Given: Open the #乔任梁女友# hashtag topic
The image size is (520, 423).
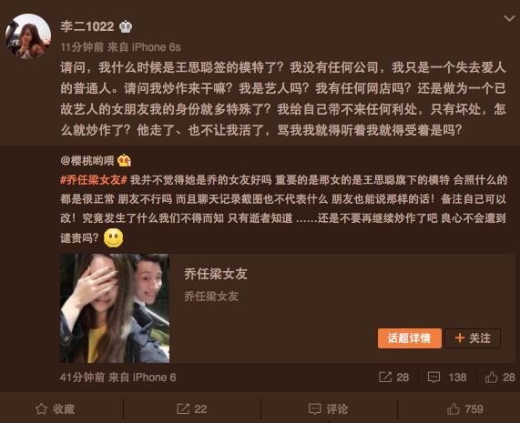Looking at the screenshot, I should 94,180.
